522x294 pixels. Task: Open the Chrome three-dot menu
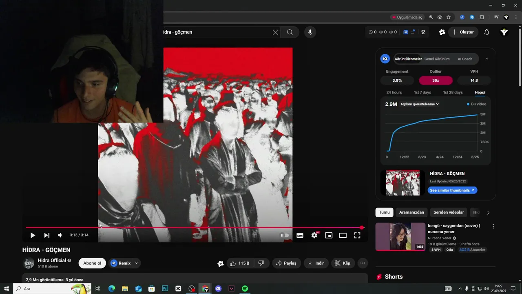pos(516,17)
